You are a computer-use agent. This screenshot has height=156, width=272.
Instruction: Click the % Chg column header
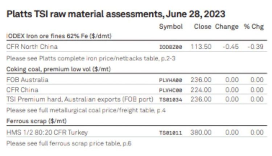(x=254, y=26)
